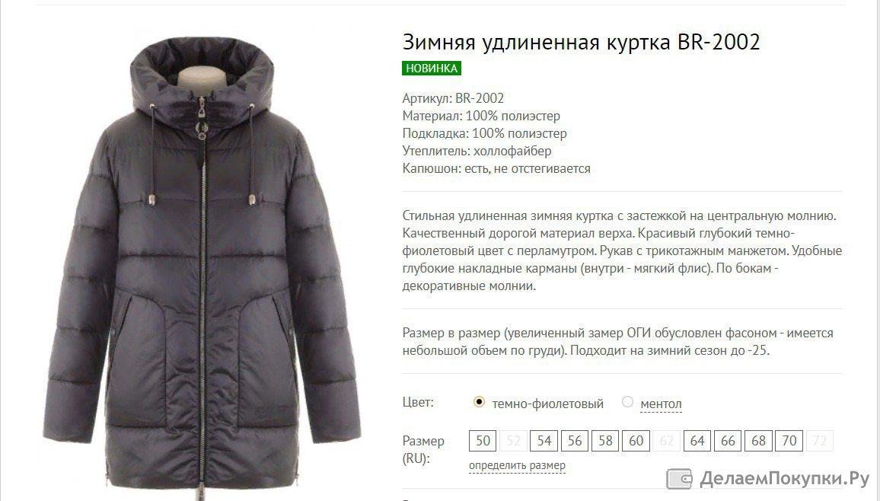Choose size 54
Viewport: 880px width, 501px height.
coord(544,441)
